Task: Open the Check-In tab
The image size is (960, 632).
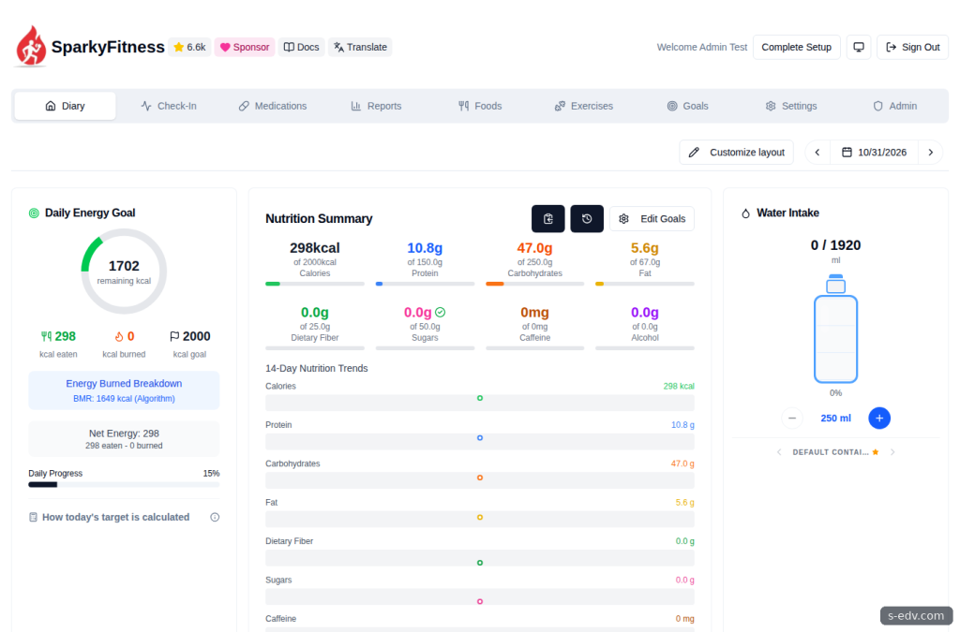Action: pos(169,106)
